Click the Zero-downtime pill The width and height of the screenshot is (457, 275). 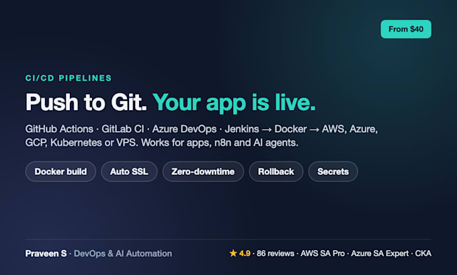(x=203, y=171)
